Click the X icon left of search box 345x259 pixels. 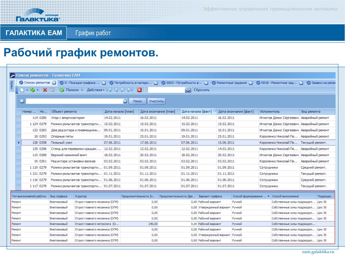[22, 101]
